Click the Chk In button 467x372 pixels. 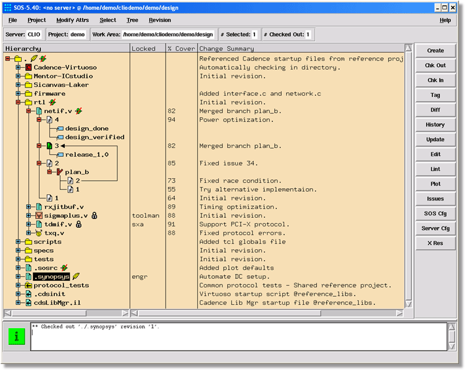pyautogui.click(x=435, y=80)
